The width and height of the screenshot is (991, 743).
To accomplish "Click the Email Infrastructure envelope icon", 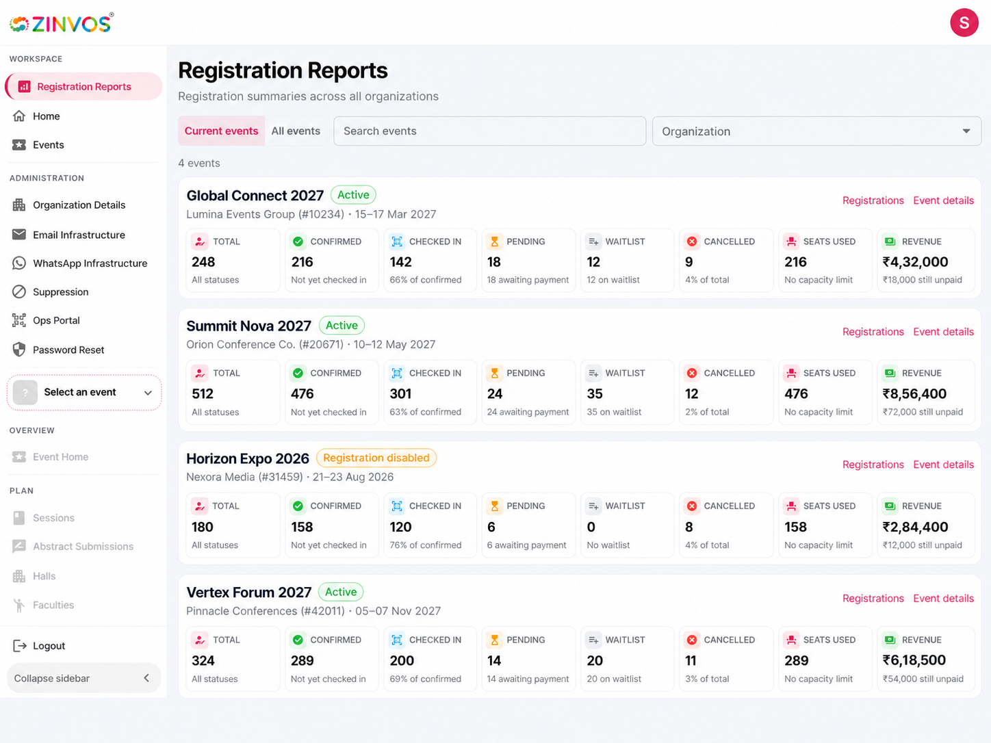I will pos(19,235).
